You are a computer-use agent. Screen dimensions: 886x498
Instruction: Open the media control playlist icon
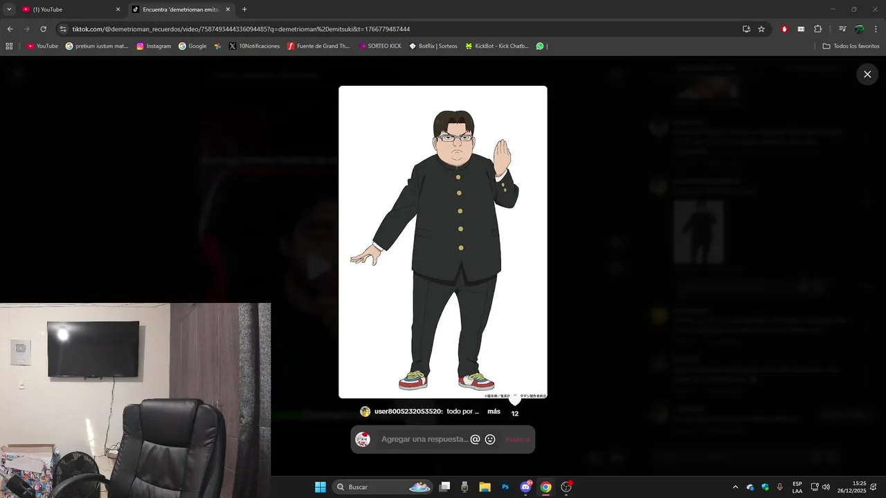tap(842, 29)
